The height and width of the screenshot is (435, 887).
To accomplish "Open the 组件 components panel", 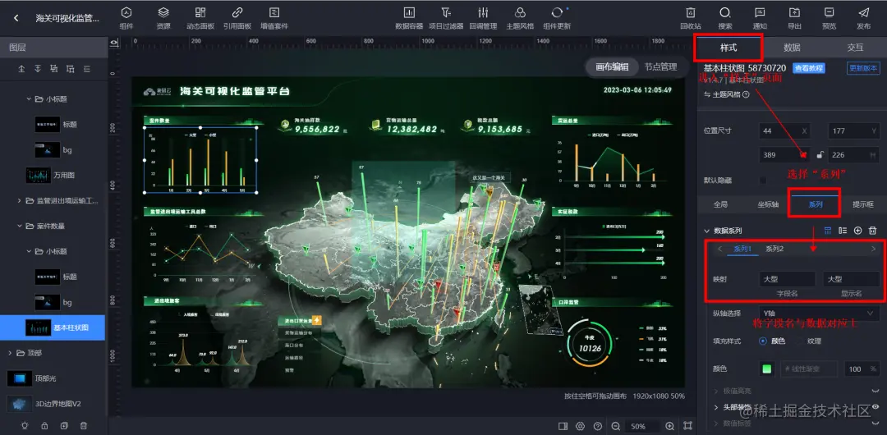I will point(126,18).
